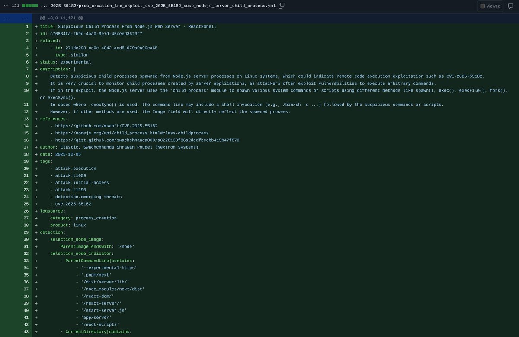Click the 'react-scripts' value

[x=100, y=324]
